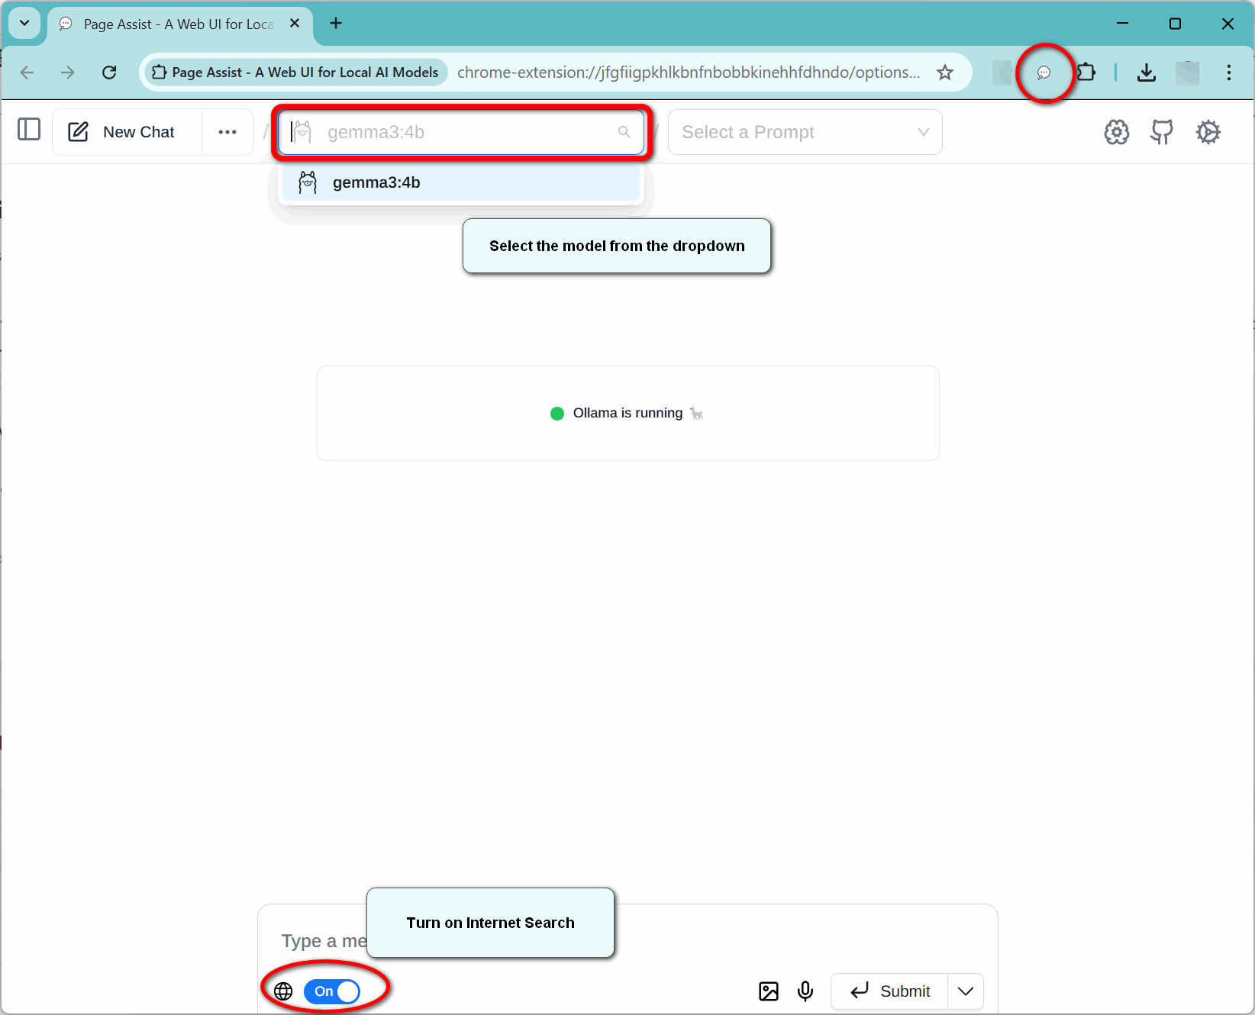
Task: Go forward in browser history
Action: [x=68, y=72]
